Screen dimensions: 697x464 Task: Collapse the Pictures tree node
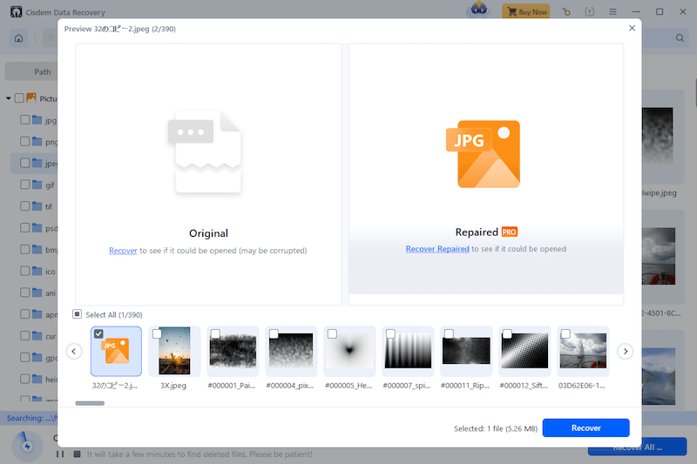[8, 98]
